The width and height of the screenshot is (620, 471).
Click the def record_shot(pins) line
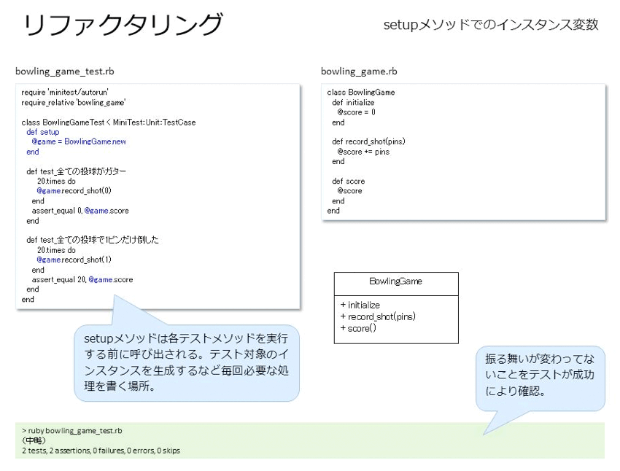(368, 141)
